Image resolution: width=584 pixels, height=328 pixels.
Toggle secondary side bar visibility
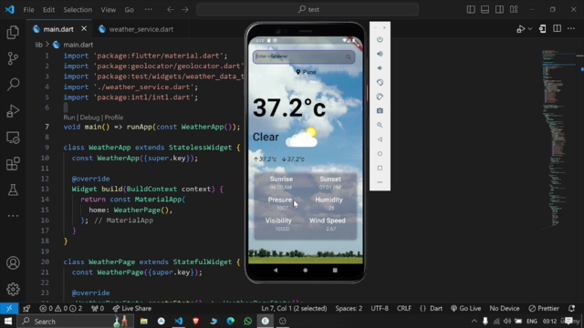[x=499, y=10]
